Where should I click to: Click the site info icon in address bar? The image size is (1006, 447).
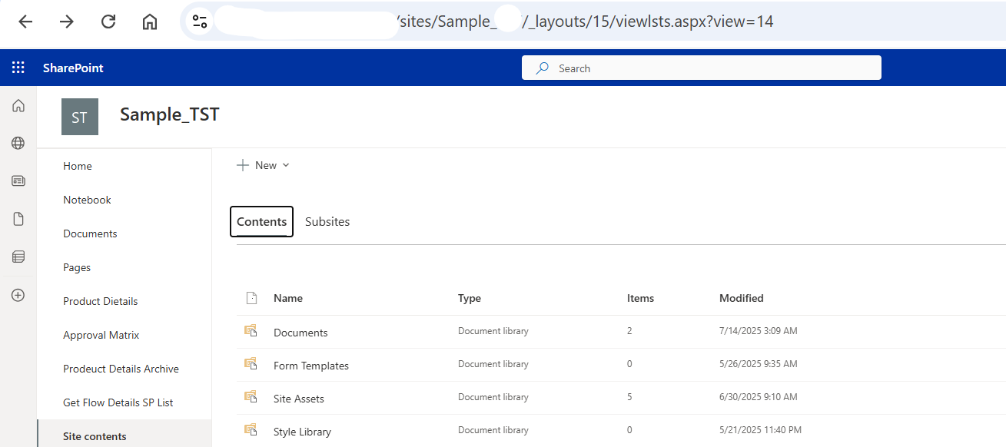click(200, 22)
